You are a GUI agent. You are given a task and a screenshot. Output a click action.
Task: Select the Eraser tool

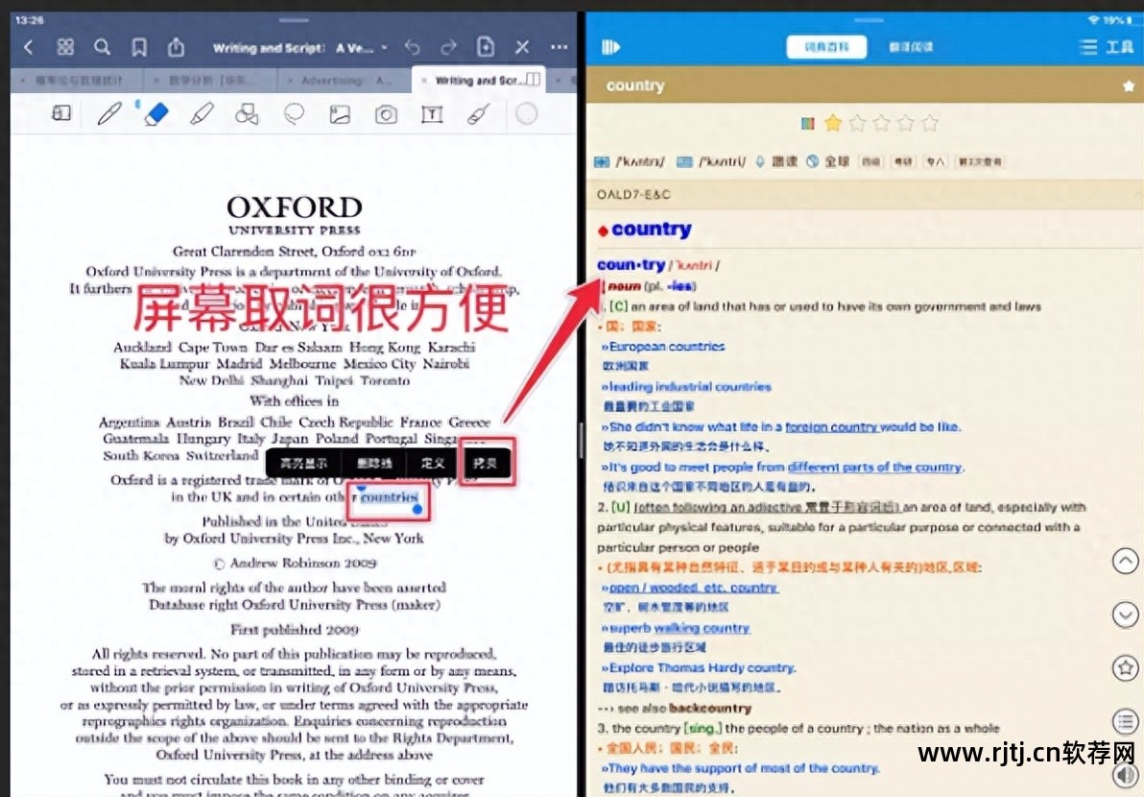pyautogui.click(x=156, y=114)
